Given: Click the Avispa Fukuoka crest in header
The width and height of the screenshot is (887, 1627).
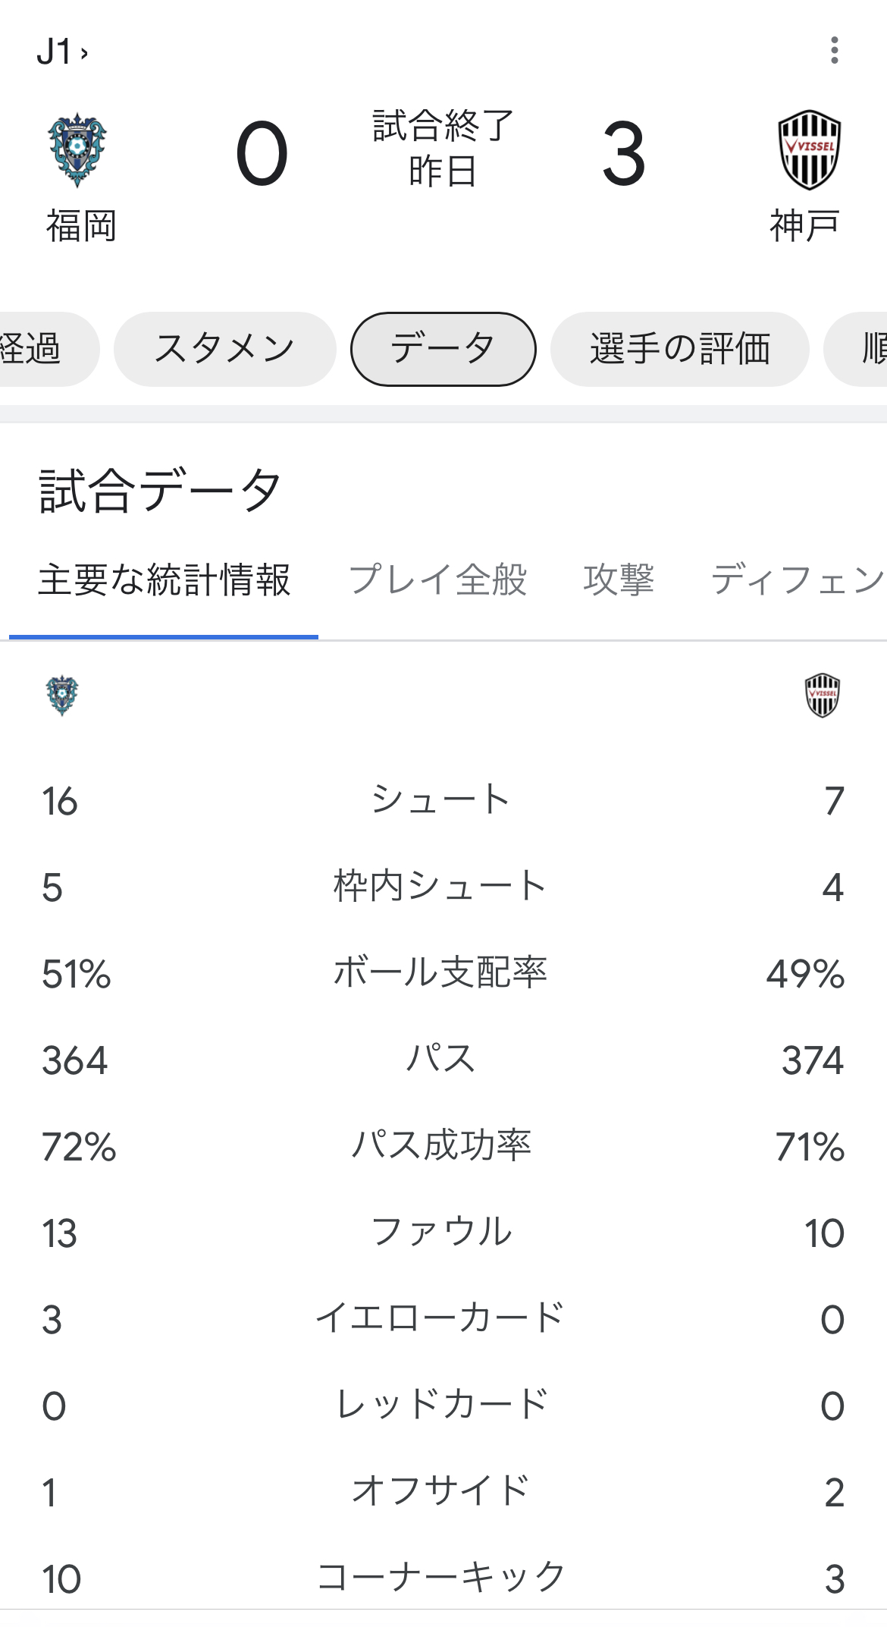Looking at the screenshot, I should coord(77,150).
